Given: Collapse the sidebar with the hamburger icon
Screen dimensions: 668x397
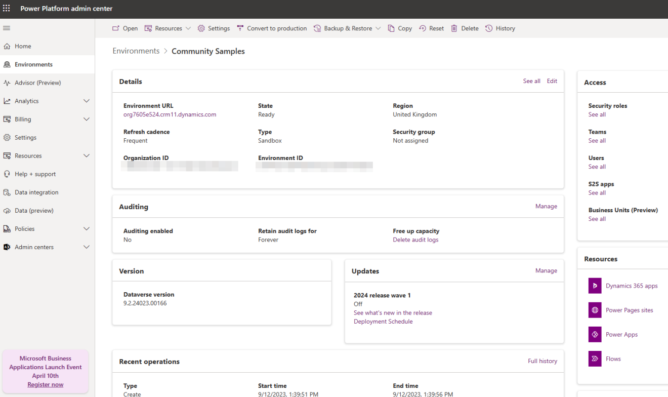Looking at the screenshot, I should pyautogui.click(x=7, y=28).
